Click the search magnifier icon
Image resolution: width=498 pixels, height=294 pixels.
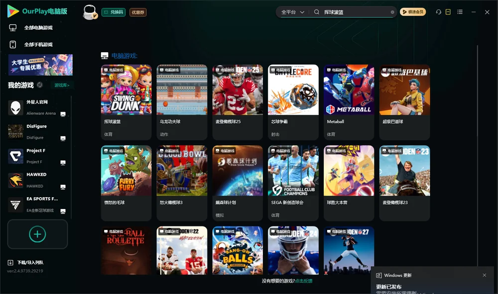pyautogui.click(x=317, y=12)
